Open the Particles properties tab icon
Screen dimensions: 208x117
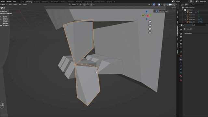click(x=181, y=63)
